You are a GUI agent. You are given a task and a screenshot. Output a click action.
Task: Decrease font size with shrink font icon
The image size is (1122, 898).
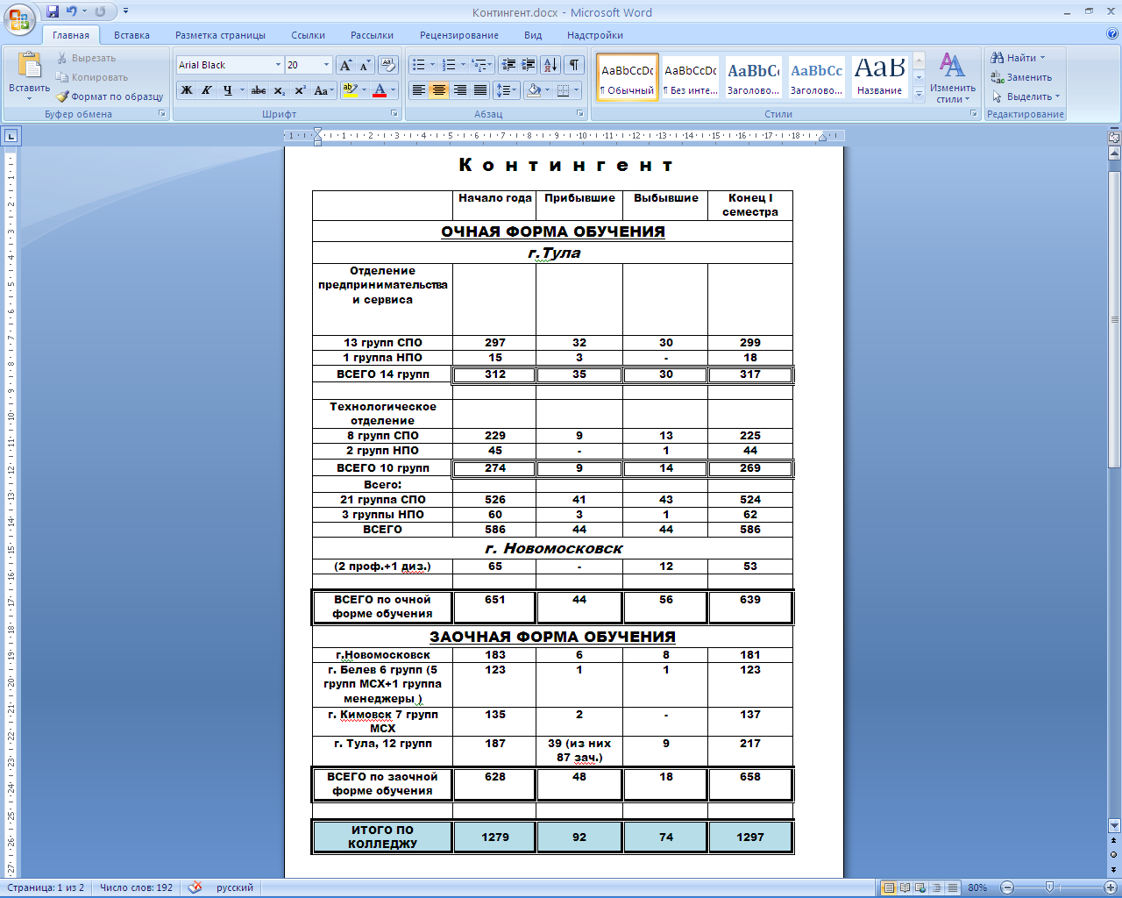point(366,65)
